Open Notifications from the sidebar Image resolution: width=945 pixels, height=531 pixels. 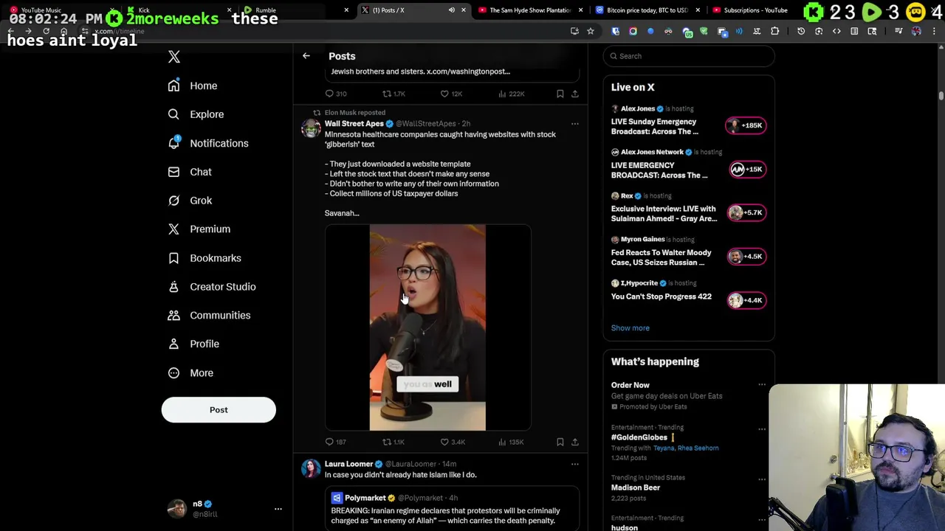[x=208, y=143]
